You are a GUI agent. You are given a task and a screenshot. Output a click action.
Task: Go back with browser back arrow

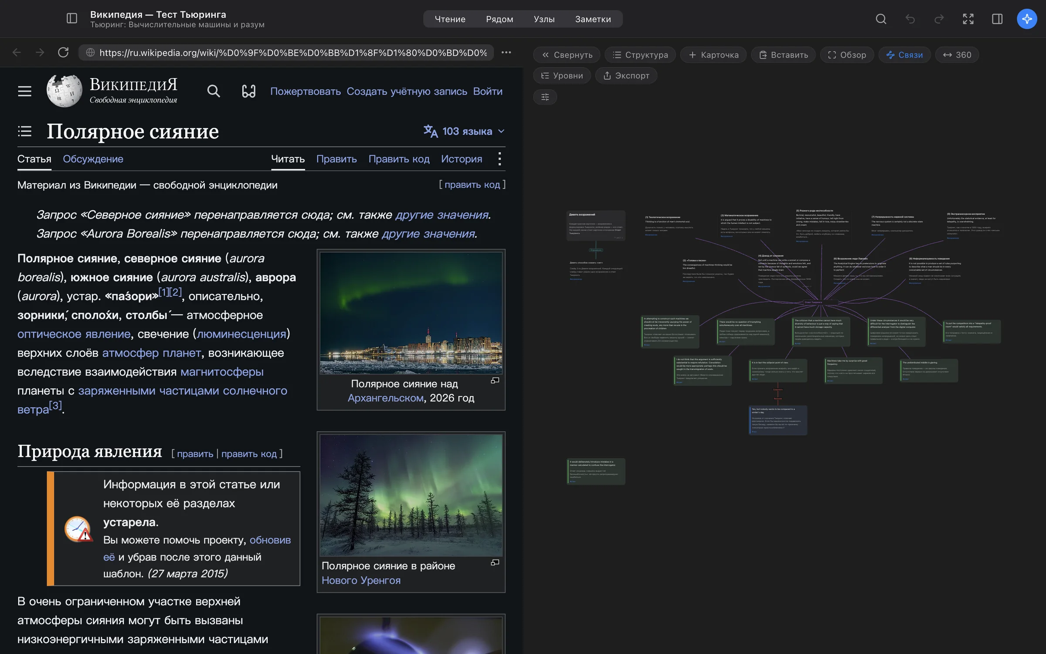[x=17, y=52]
